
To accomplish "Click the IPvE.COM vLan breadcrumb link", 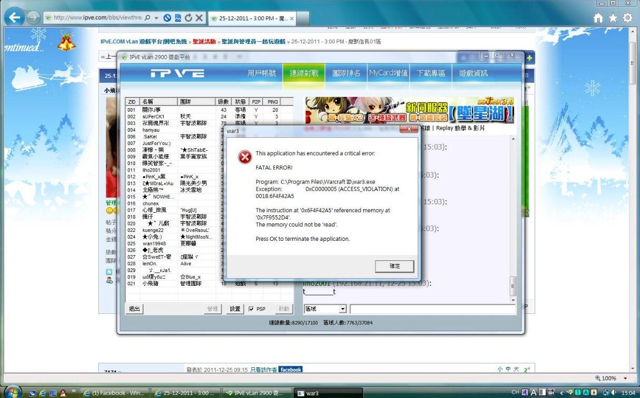I will click(144, 41).
